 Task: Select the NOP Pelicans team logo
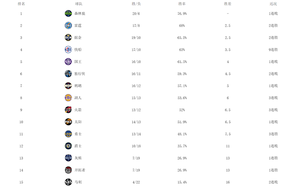[68, 86]
